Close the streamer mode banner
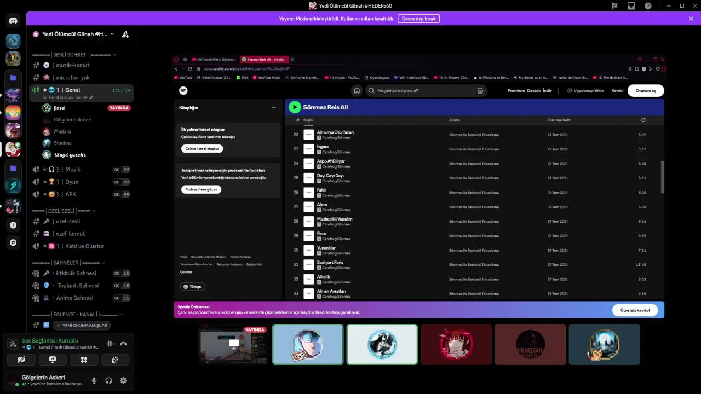 coord(691,19)
